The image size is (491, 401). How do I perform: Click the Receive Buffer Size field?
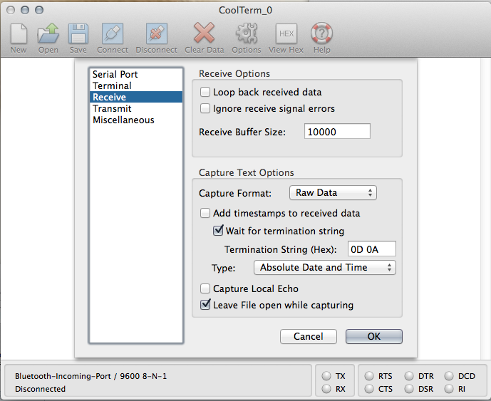coord(337,131)
